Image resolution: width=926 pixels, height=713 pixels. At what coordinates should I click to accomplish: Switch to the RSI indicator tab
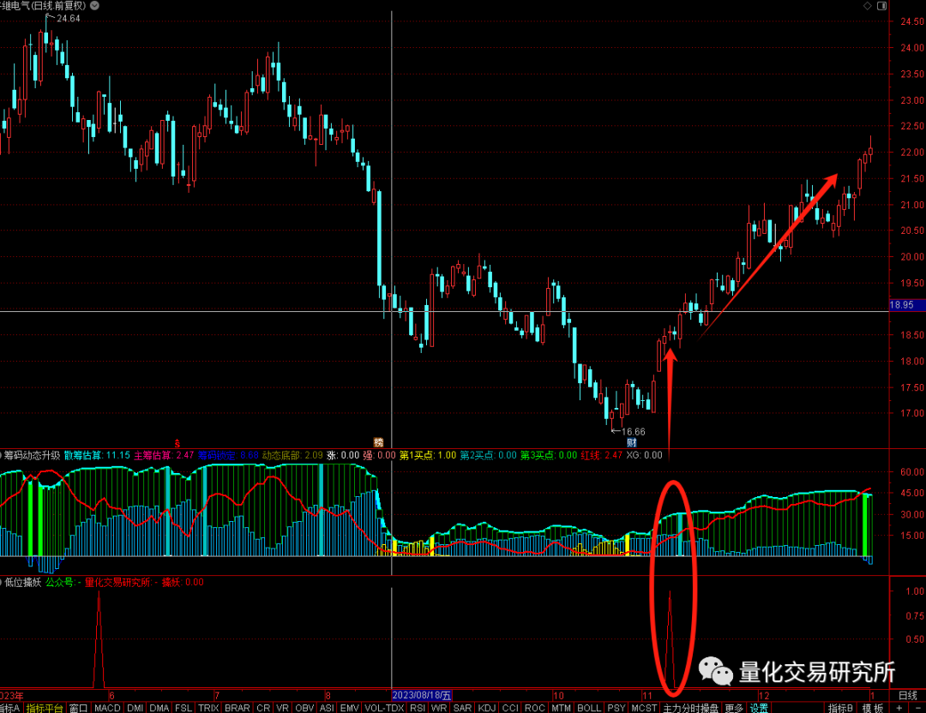(x=418, y=708)
